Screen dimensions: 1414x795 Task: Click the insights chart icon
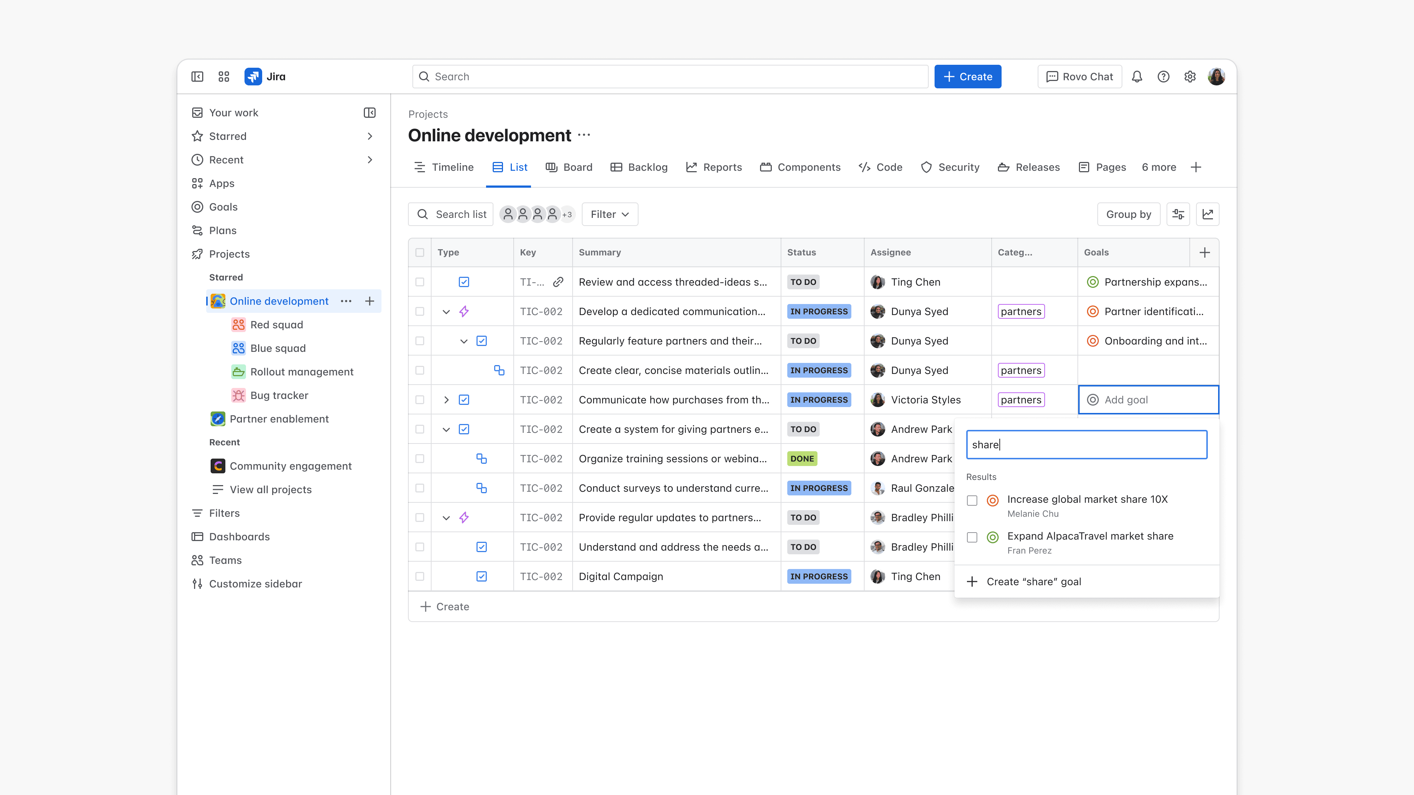1208,215
